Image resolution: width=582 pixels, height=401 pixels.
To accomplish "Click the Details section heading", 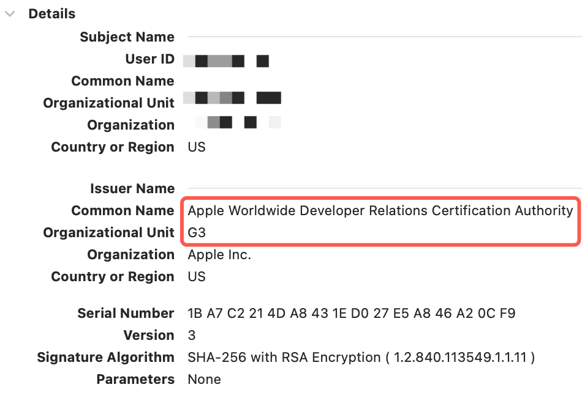I will (52, 13).
